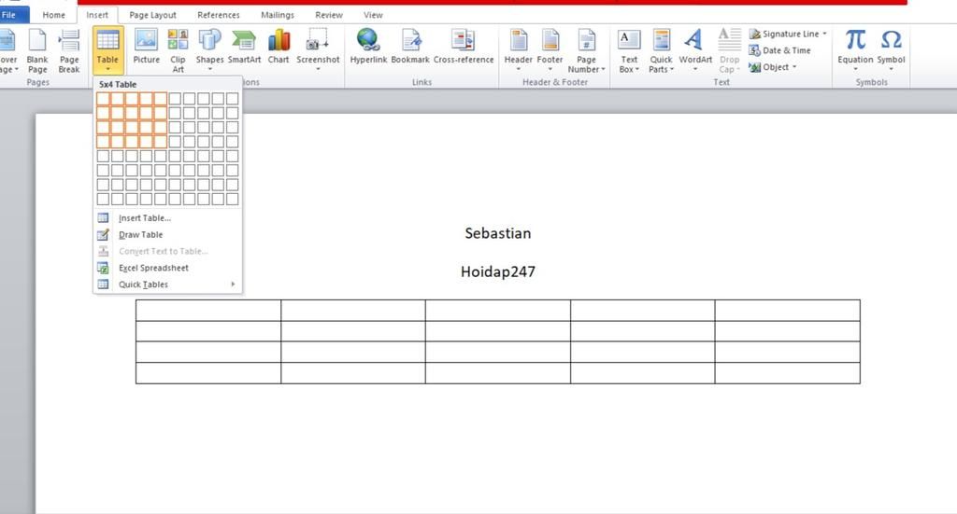957x514 pixels.
Task: Select the Insert tab
Action: click(x=97, y=15)
